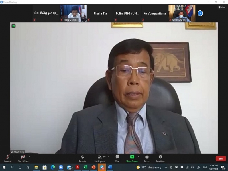228x171 pixels.
Task: Open Microsoft Word from the taskbar
Action: pyautogui.click(x=110, y=167)
